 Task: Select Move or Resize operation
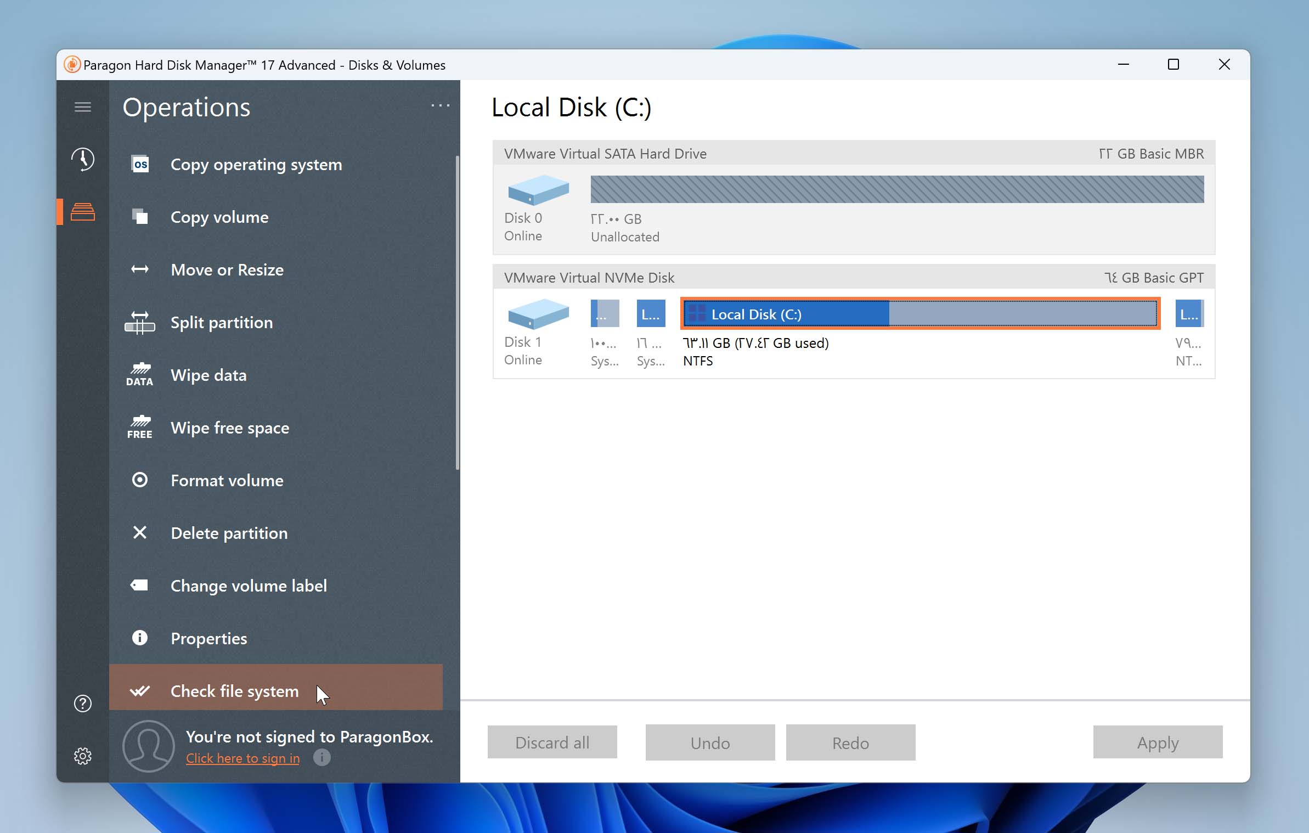tap(227, 270)
